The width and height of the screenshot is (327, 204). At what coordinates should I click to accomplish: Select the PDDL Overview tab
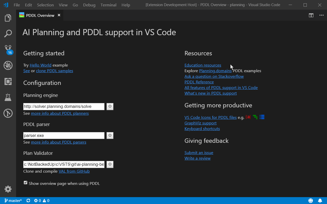40,15
